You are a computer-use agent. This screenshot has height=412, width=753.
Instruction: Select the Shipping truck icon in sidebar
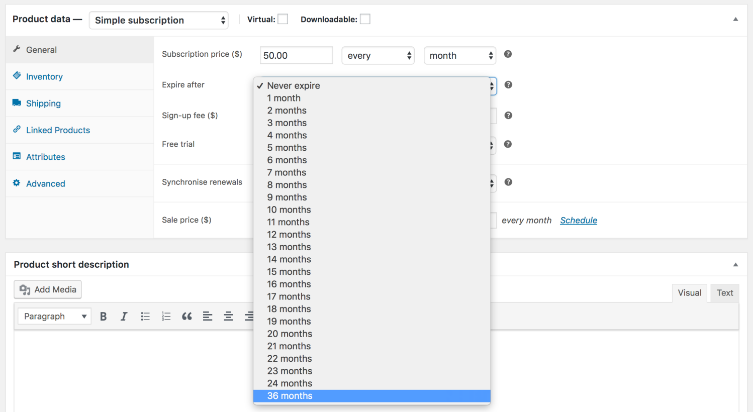click(x=16, y=103)
